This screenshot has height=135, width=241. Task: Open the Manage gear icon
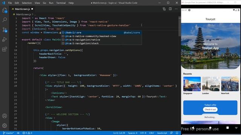coord(5,126)
